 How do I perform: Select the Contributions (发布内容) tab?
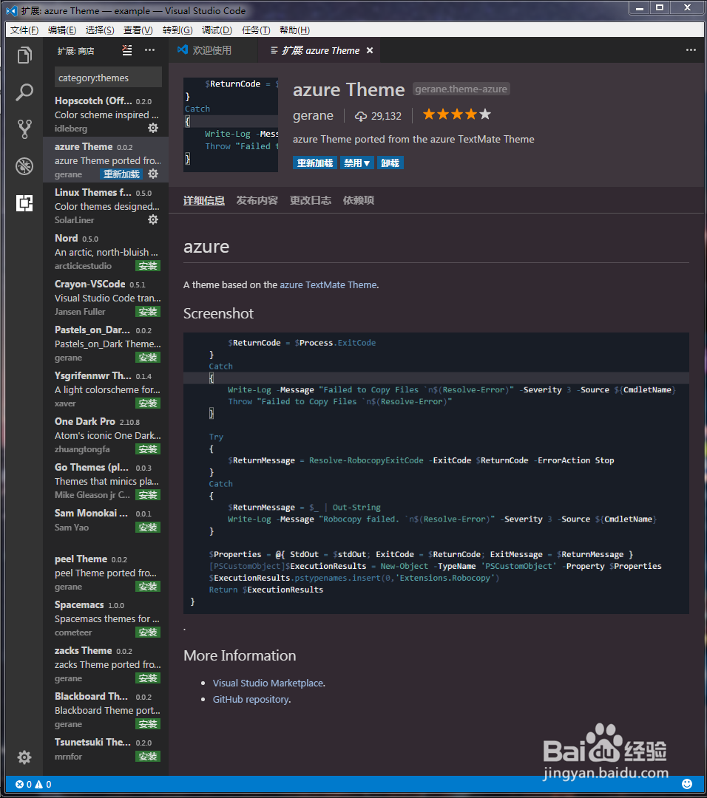[257, 200]
